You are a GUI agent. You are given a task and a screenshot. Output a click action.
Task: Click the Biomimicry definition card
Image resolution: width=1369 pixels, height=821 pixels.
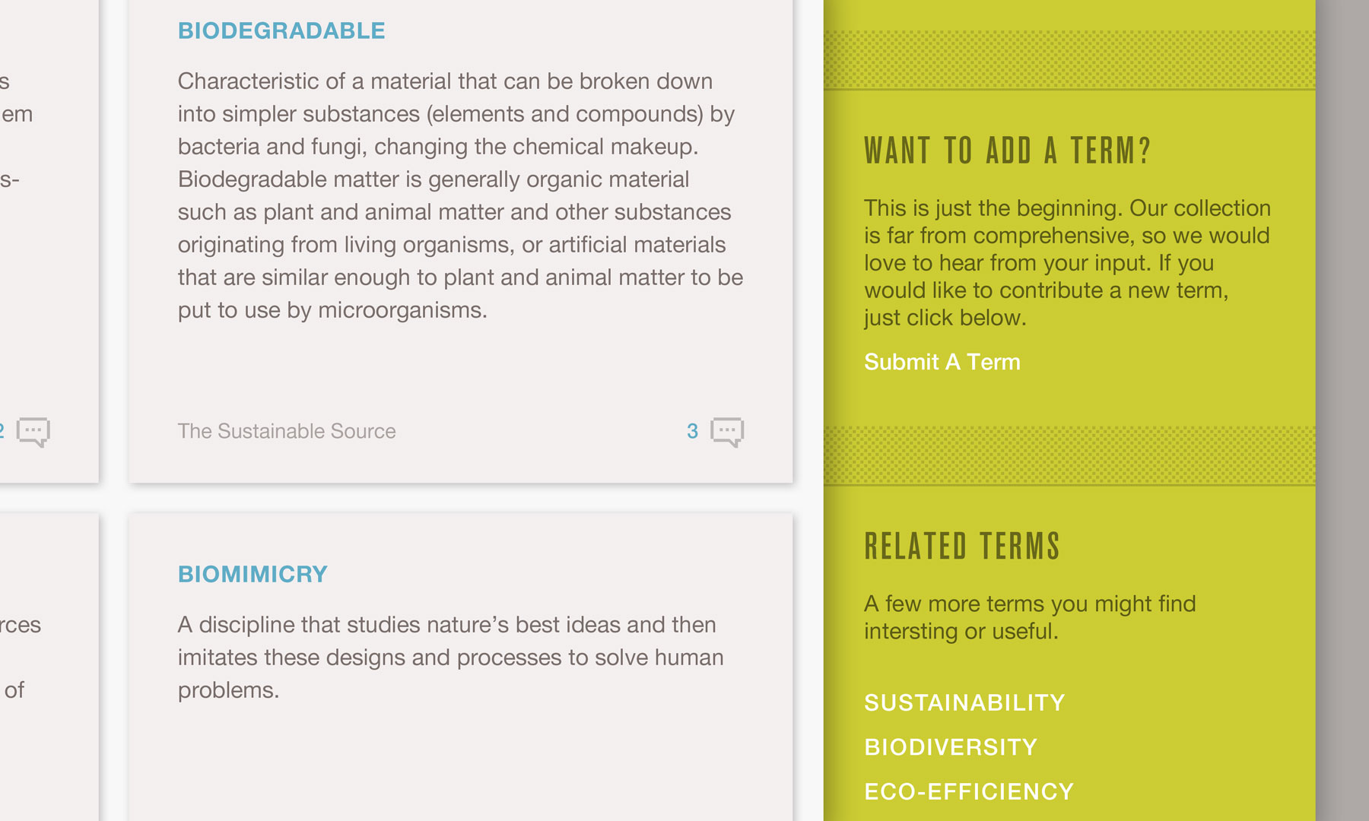[449, 658]
